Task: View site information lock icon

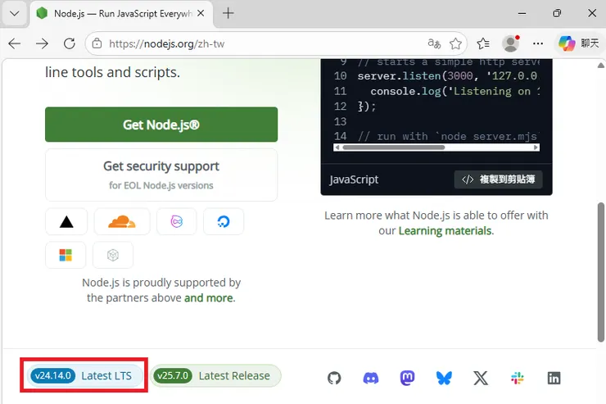Action: click(x=97, y=43)
